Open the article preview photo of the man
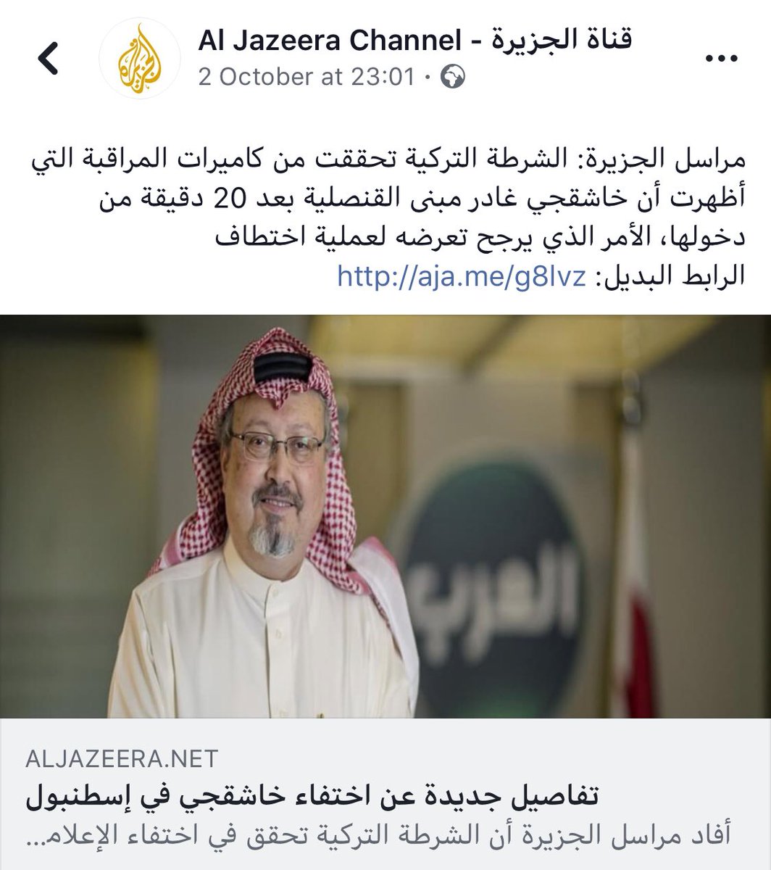The height and width of the screenshot is (870, 771). click(385, 516)
